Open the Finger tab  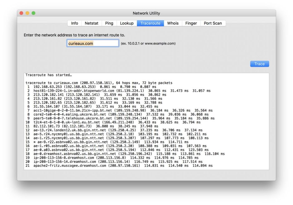(191, 23)
